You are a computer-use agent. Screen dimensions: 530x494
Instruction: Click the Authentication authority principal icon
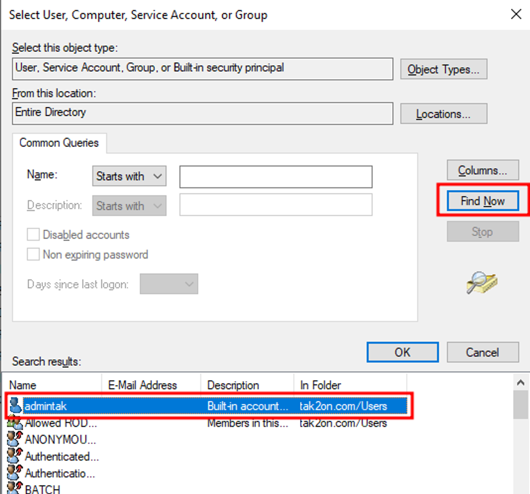pos(14,473)
